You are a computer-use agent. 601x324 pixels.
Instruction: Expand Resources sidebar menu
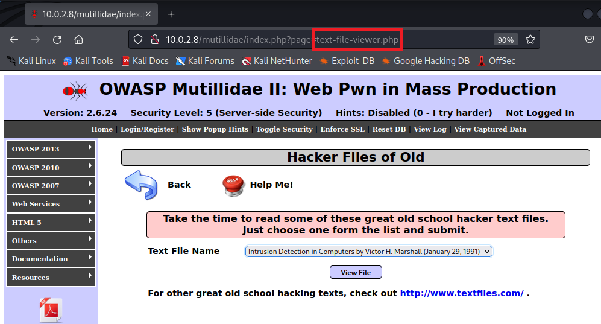click(51, 277)
